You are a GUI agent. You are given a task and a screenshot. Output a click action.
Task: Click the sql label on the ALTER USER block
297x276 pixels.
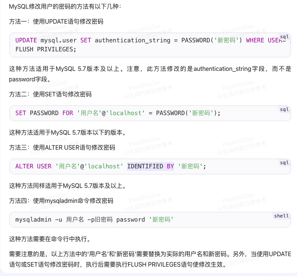pyautogui.click(x=284, y=163)
